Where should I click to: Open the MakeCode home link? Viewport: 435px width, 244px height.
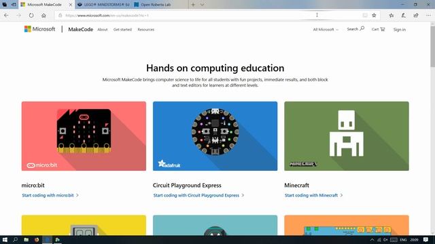point(80,29)
